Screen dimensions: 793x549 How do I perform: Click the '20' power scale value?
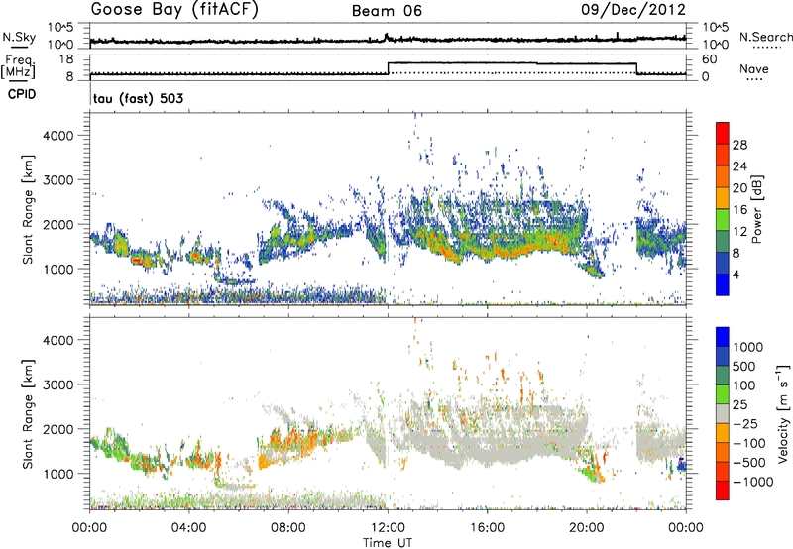[x=739, y=188]
